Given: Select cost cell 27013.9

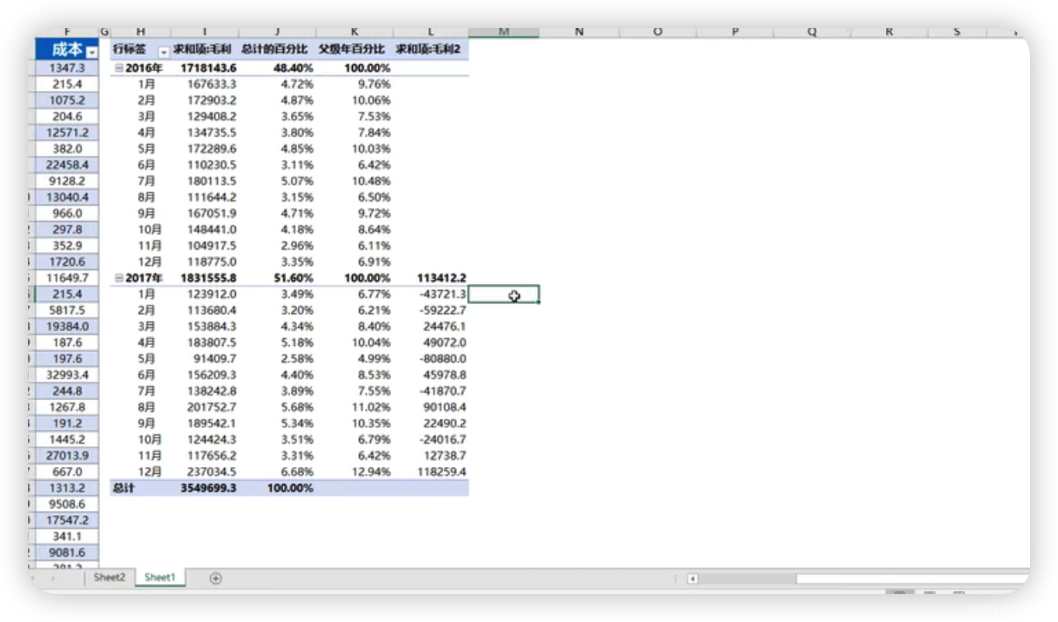Looking at the screenshot, I should click(67, 455).
